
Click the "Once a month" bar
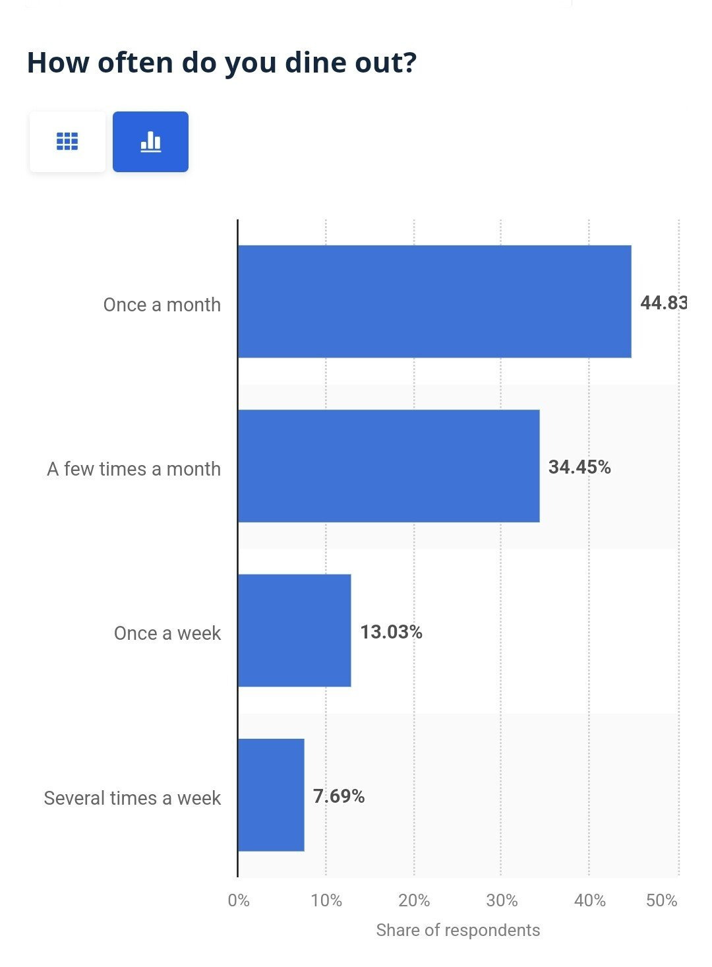click(x=434, y=301)
